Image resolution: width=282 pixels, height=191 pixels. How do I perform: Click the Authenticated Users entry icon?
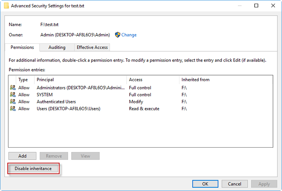click(x=13, y=102)
